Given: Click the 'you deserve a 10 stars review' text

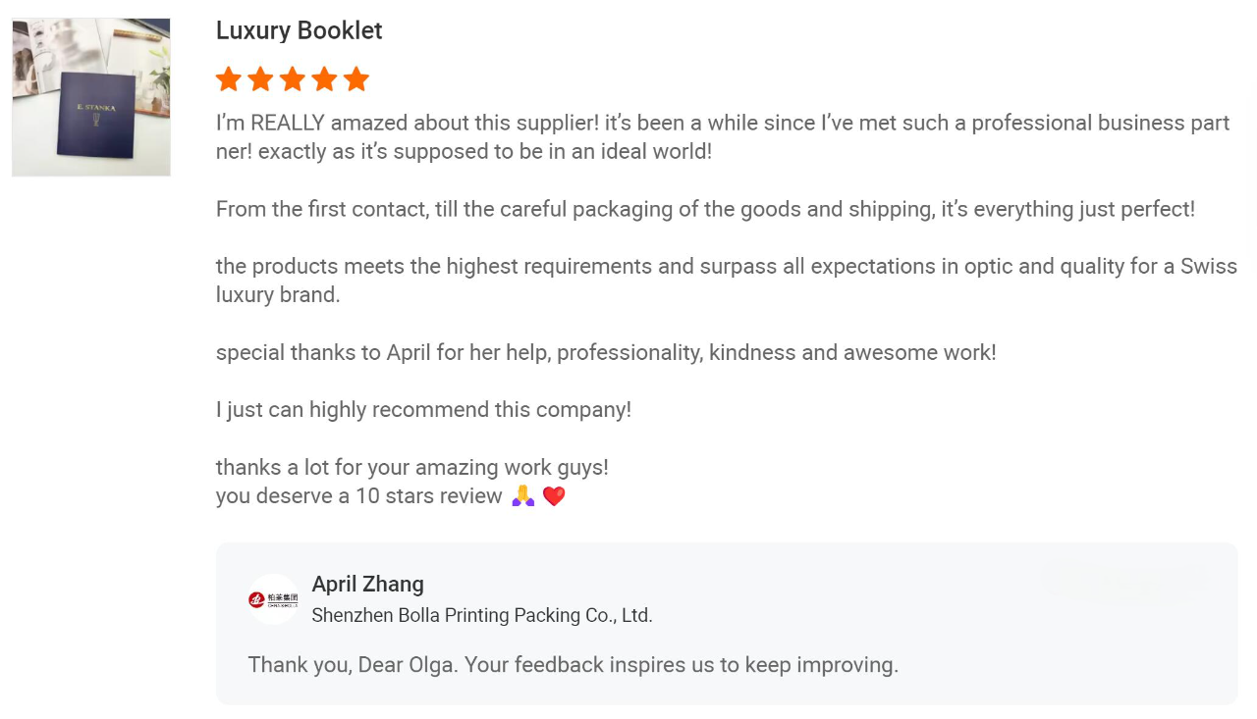Looking at the screenshot, I should (x=359, y=496).
